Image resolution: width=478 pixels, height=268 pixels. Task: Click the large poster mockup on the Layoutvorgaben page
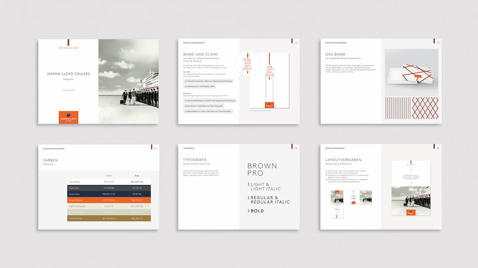click(x=411, y=188)
